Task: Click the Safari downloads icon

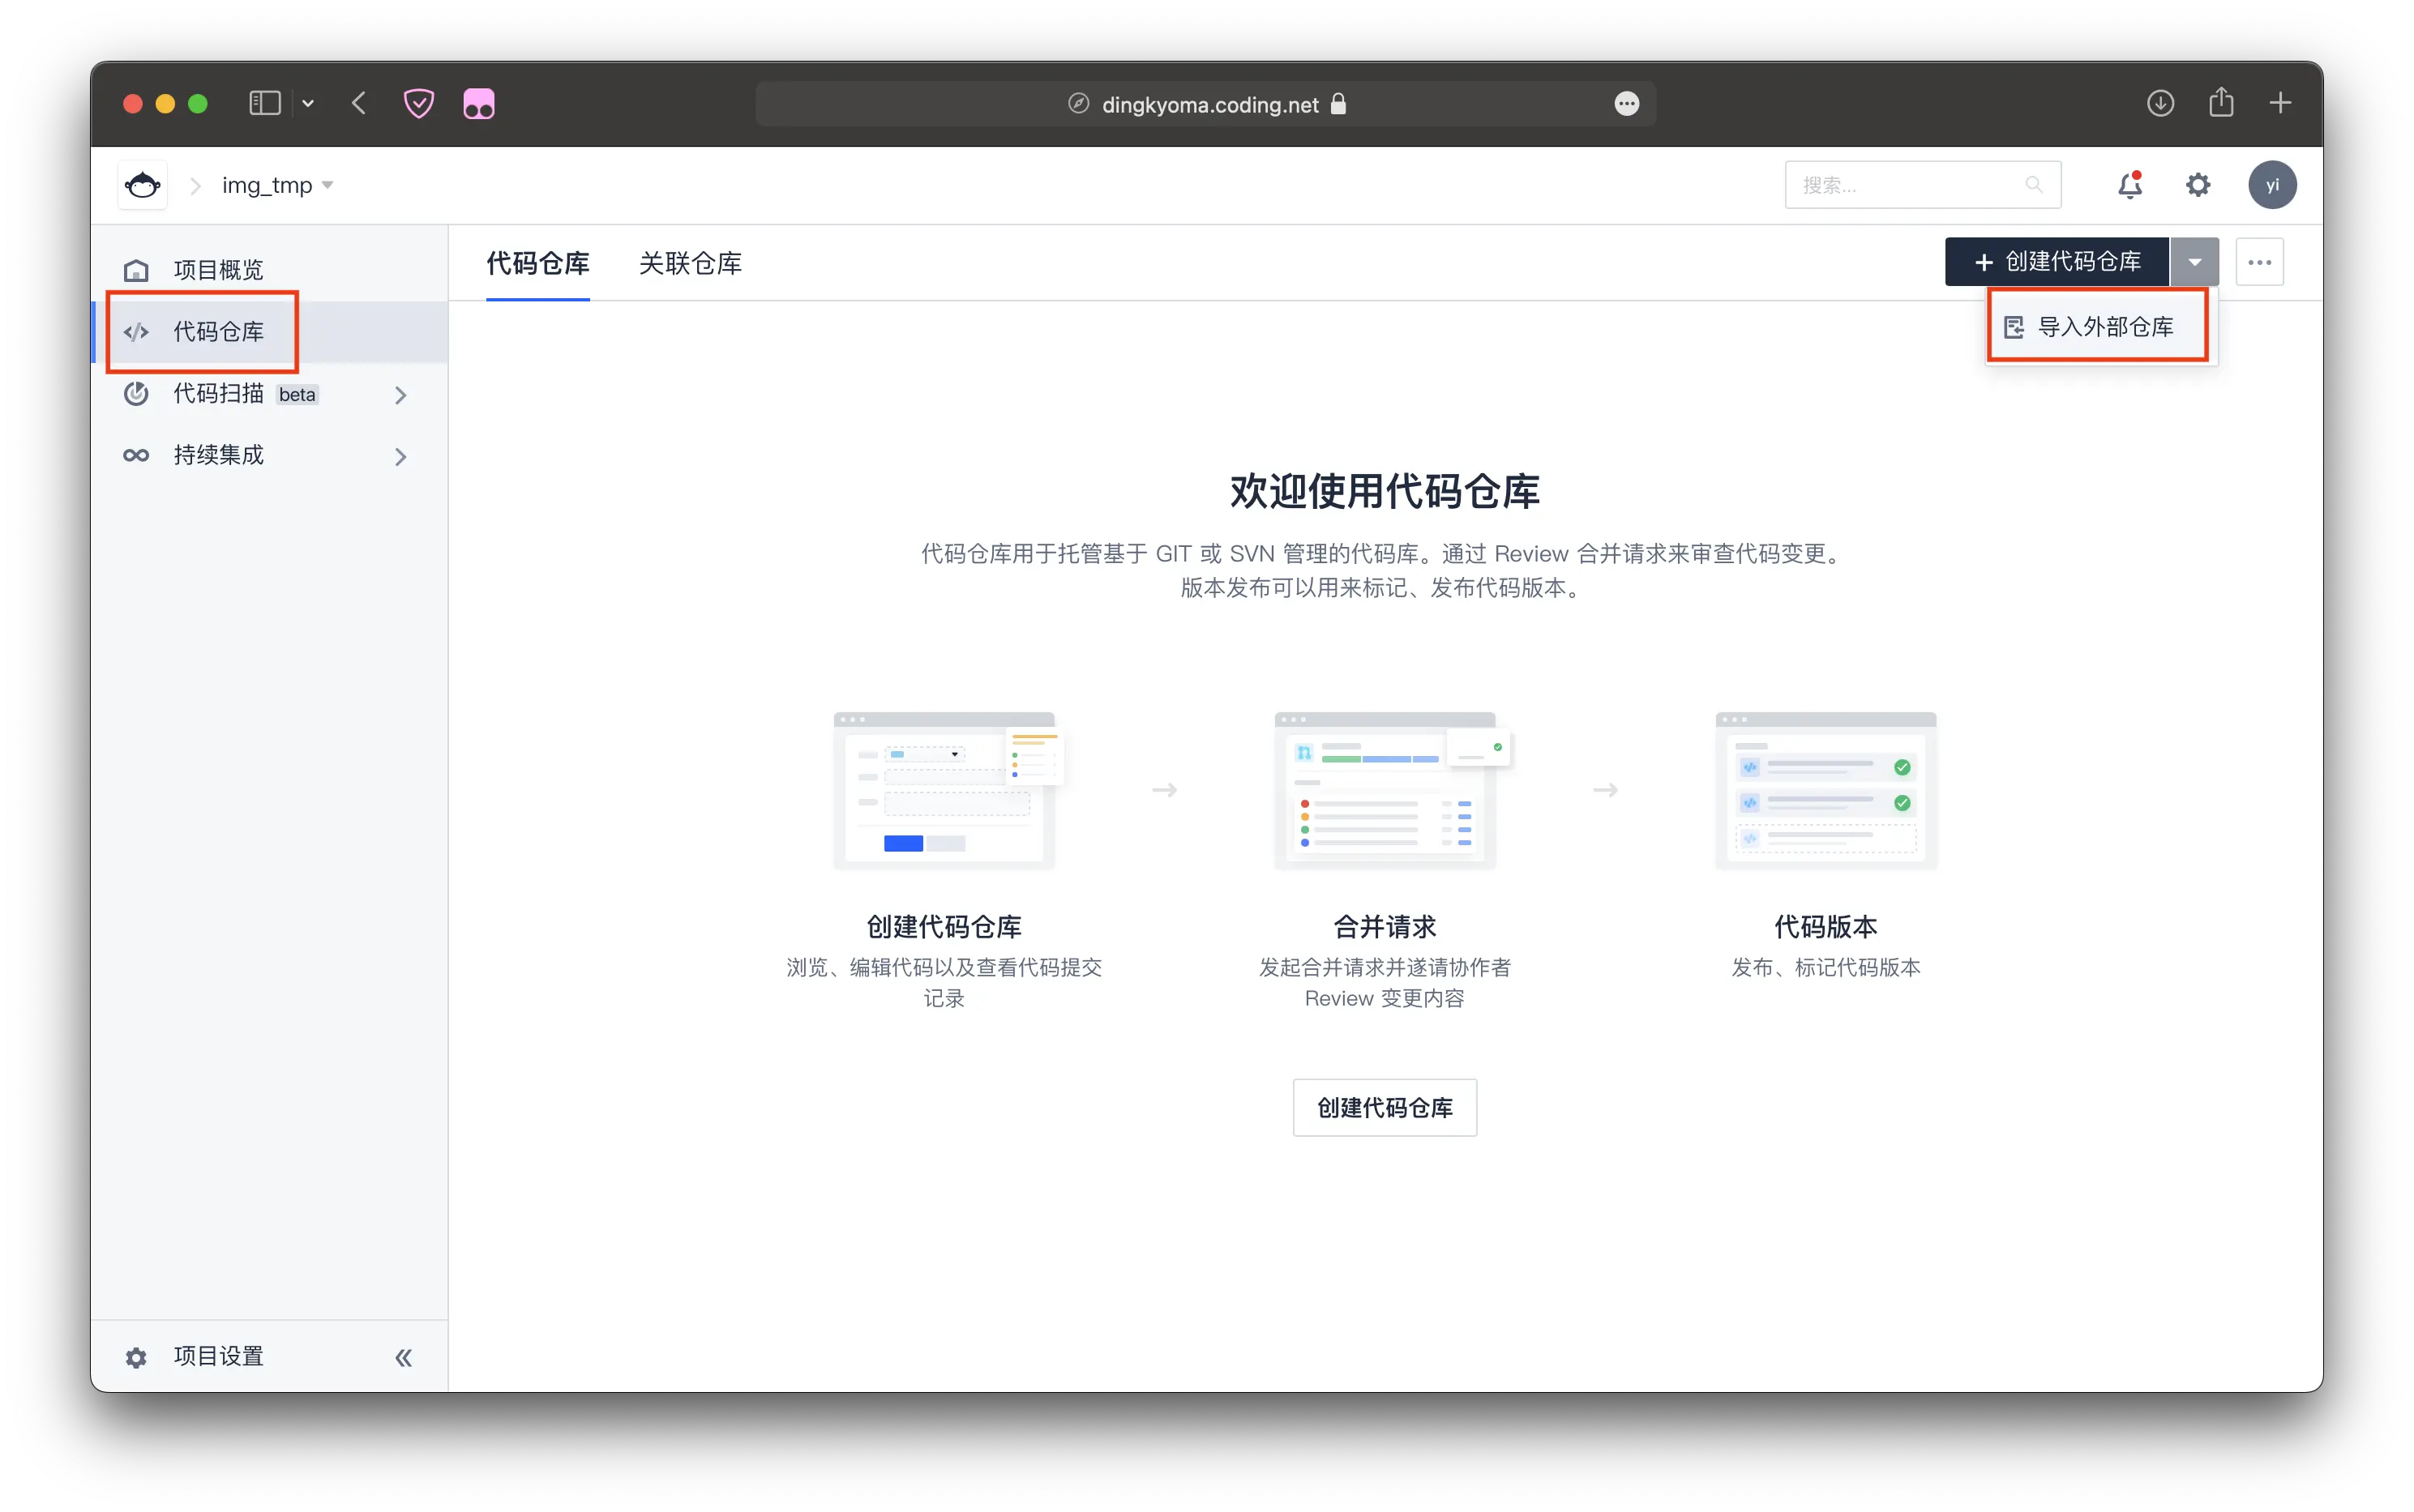Action: coord(2160,103)
